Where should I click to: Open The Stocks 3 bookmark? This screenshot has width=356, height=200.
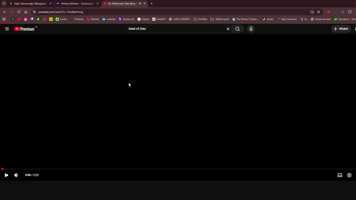coord(246,19)
